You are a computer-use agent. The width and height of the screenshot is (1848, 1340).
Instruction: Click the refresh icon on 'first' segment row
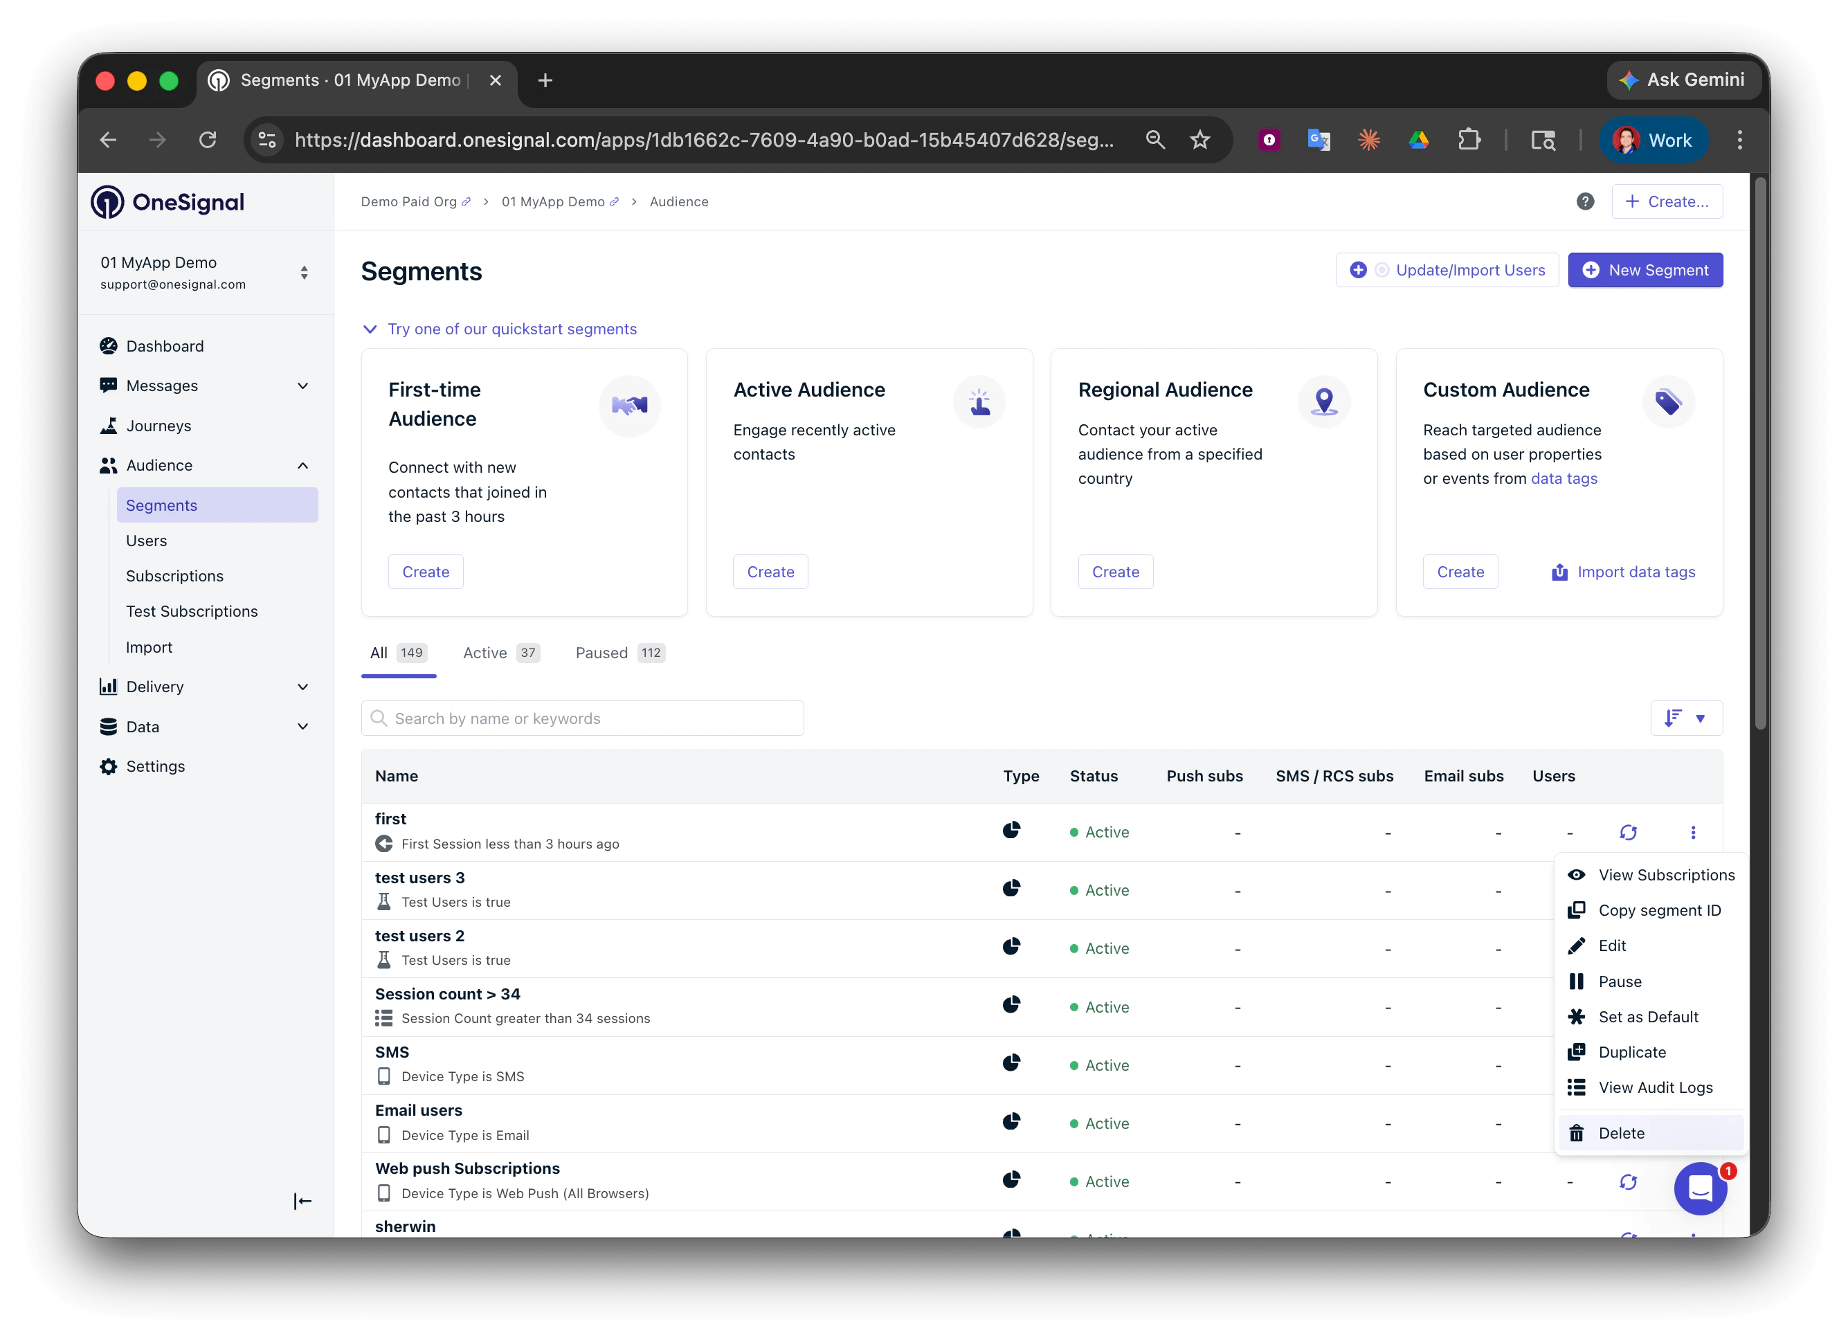tap(1627, 832)
